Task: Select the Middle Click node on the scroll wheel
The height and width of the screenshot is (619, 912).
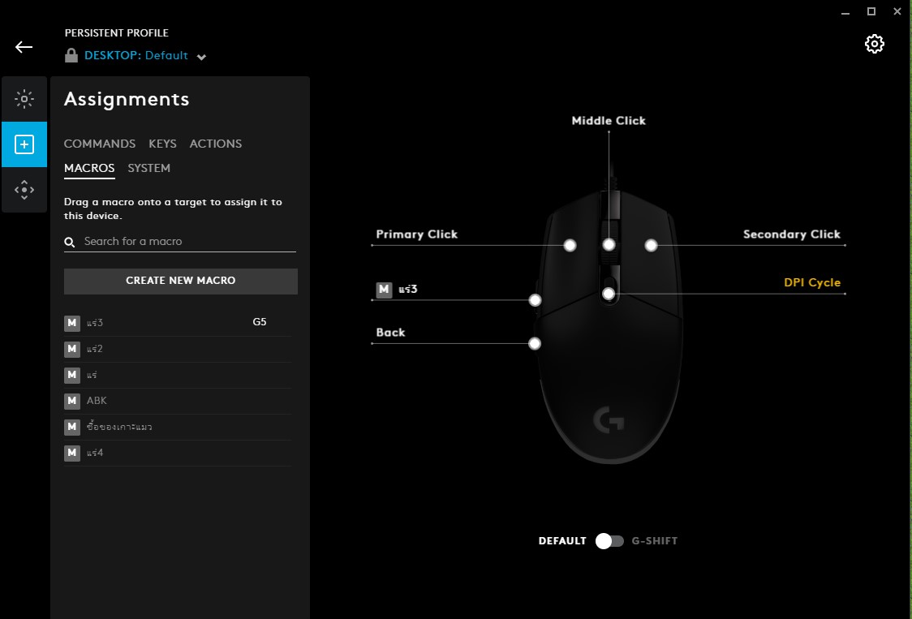Action: pyautogui.click(x=609, y=245)
